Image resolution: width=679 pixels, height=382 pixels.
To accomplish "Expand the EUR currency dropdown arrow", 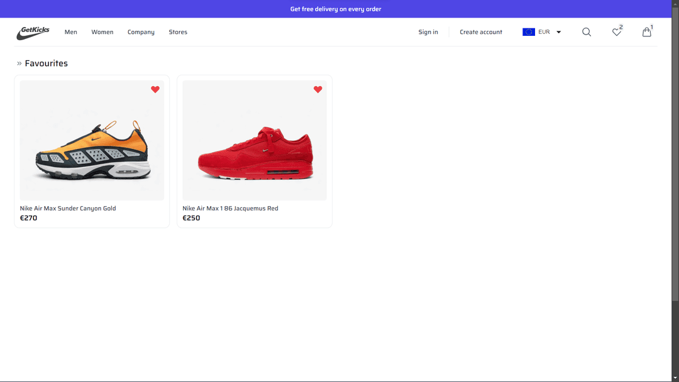I will coord(559,32).
